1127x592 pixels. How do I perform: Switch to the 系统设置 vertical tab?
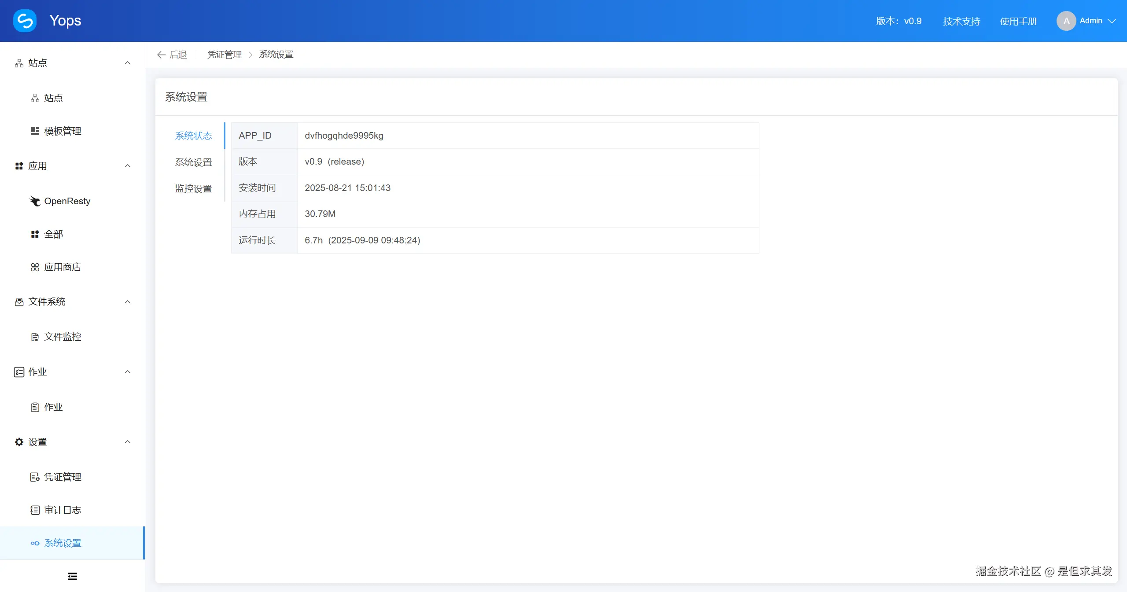tap(193, 162)
